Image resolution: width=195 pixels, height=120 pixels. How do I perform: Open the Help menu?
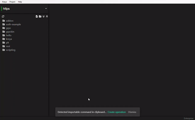point(20,2)
